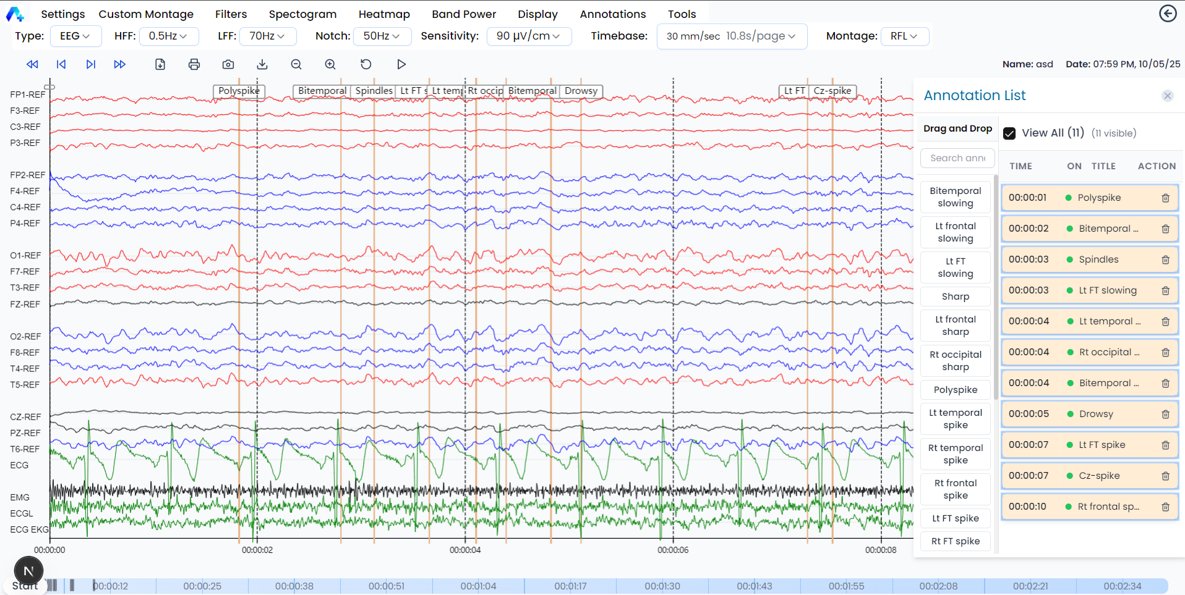Open the Type EEG dropdown
The image size is (1185, 595).
[75, 36]
